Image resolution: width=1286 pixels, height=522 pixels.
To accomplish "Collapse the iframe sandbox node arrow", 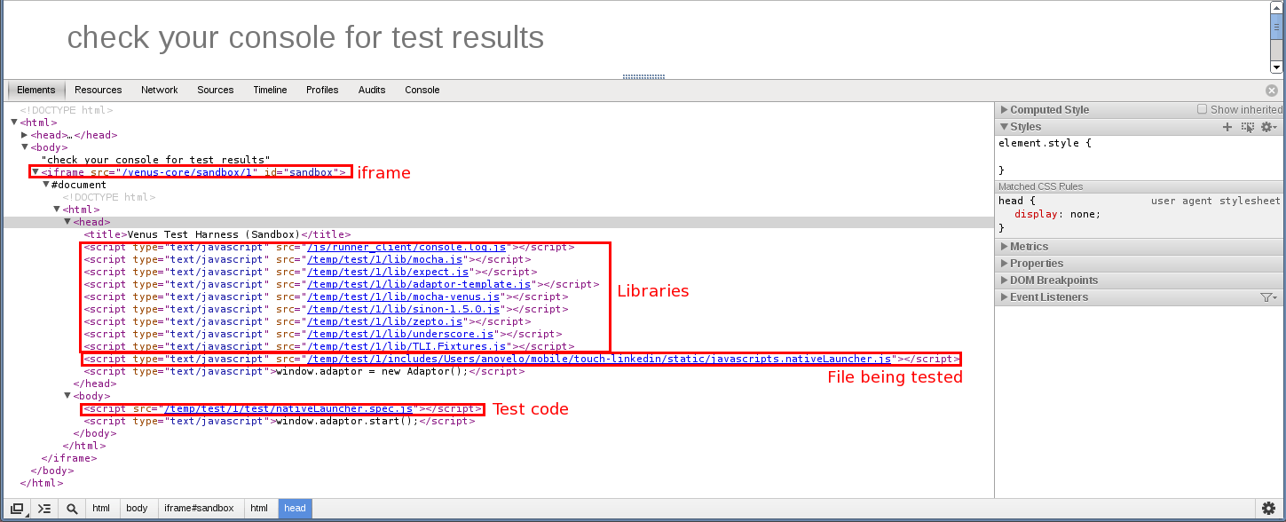I will pos(36,172).
